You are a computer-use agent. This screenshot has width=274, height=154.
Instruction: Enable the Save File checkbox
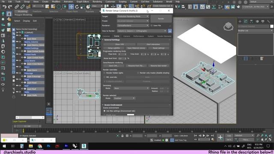[x=152, y=26]
